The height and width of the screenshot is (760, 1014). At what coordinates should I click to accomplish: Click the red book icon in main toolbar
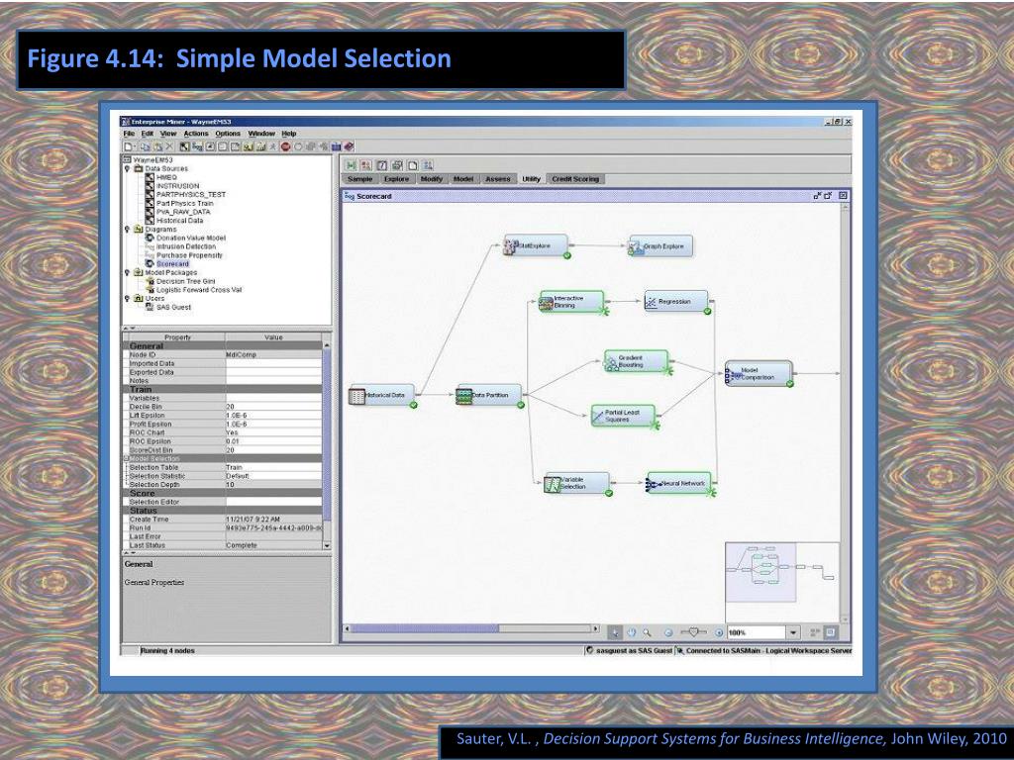350,146
